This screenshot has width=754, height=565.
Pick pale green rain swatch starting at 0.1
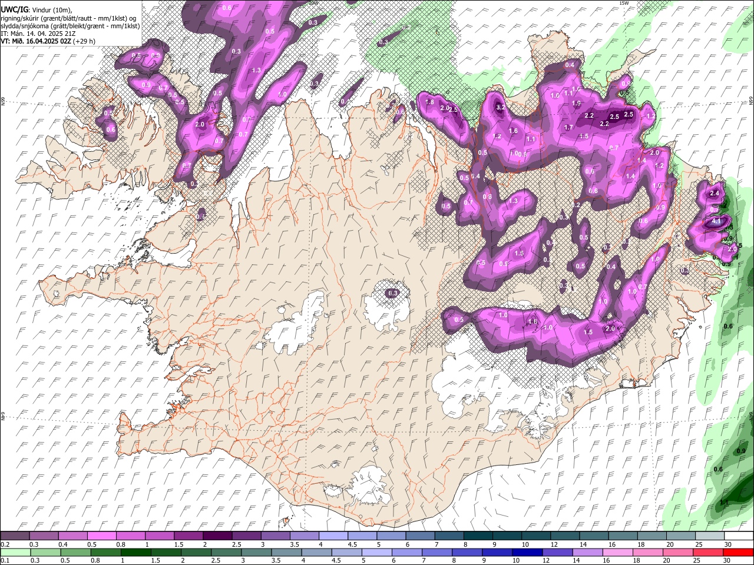pos(15,552)
